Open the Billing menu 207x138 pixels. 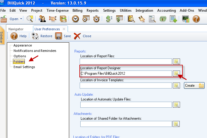[x=77, y=10]
